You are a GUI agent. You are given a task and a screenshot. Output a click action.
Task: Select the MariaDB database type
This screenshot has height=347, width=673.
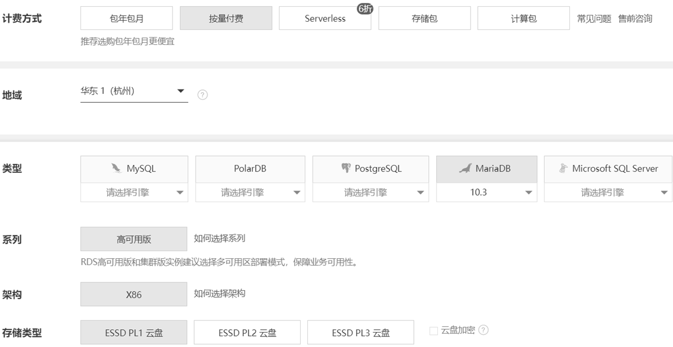tap(487, 169)
